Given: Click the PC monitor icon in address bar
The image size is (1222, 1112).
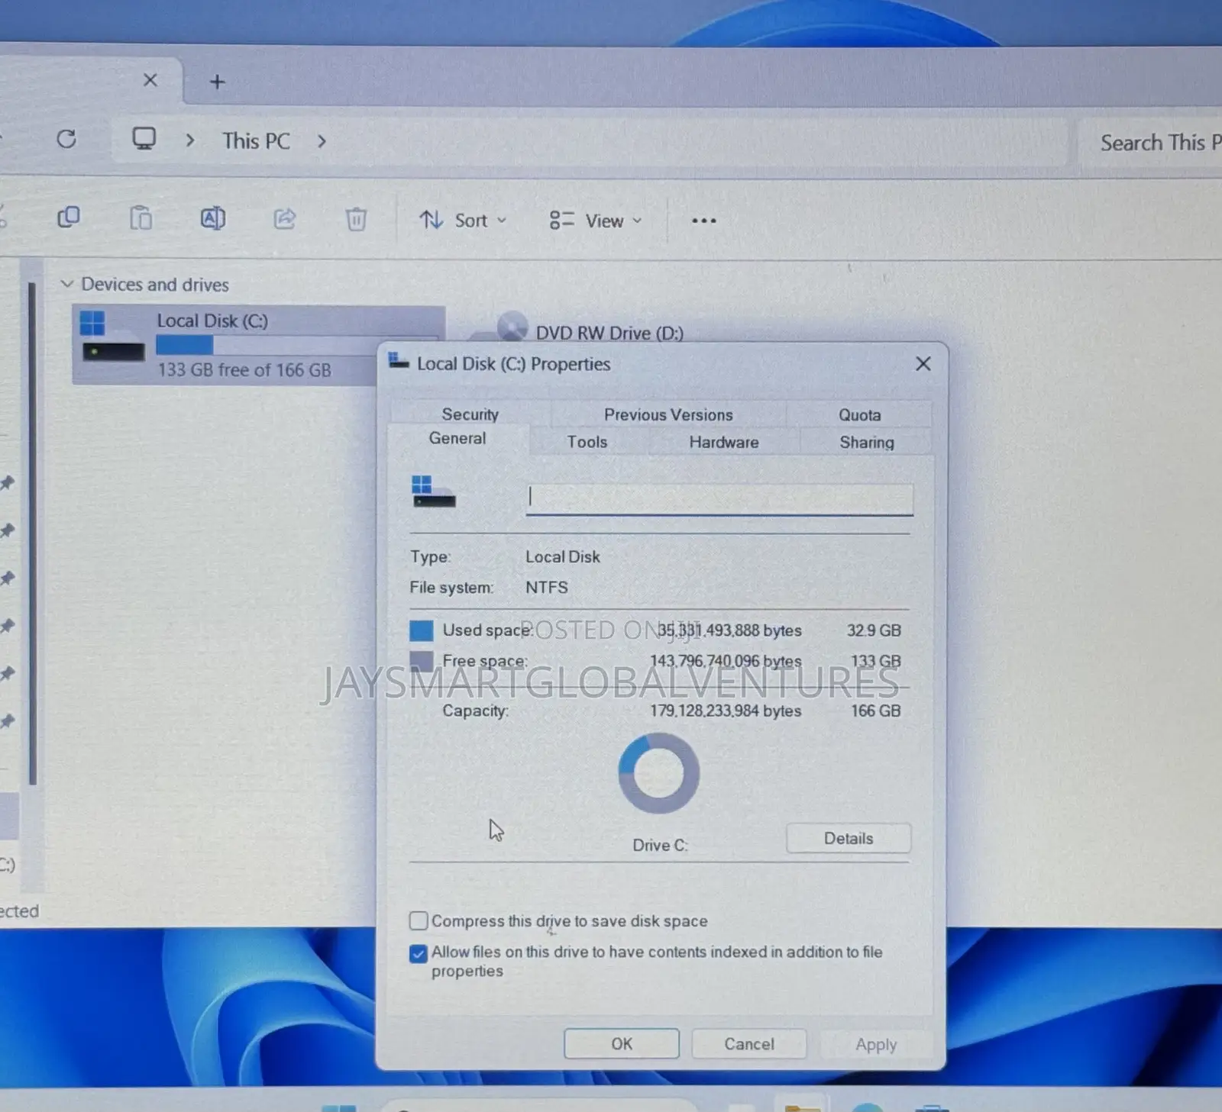Looking at the screenshot, I should (144, 139).
